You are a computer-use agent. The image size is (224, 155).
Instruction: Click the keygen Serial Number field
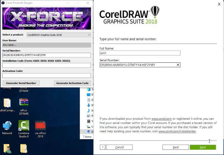[x=46, y=55]
